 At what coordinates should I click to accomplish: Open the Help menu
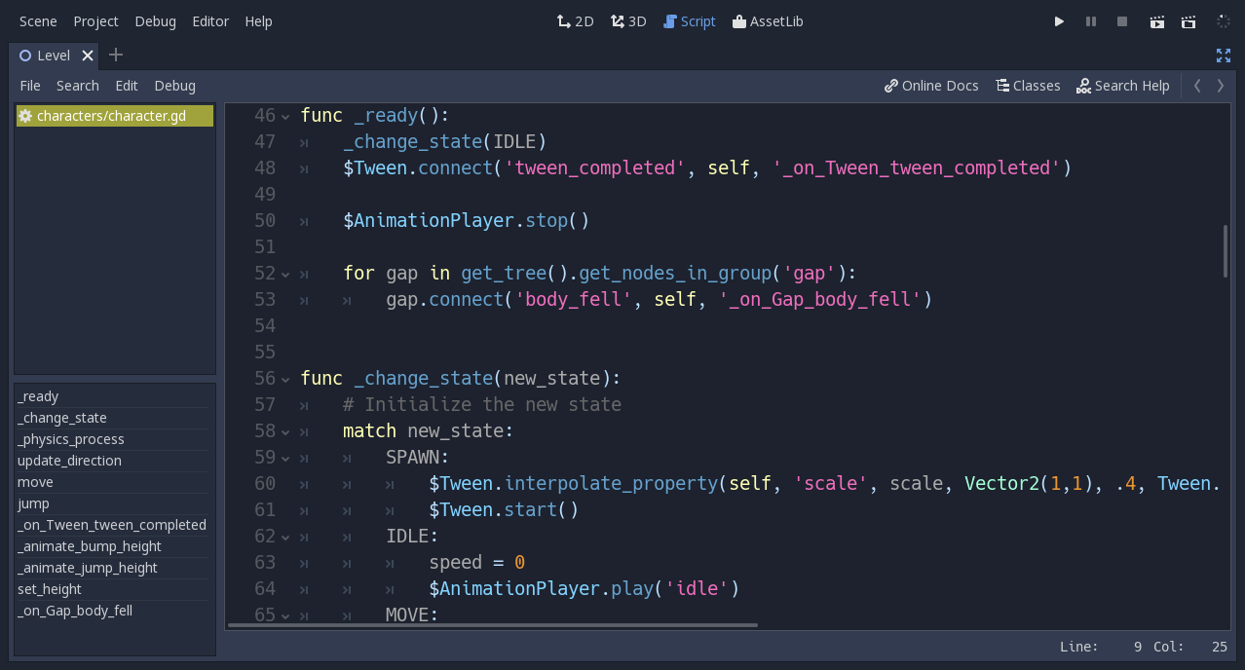[259, 21]
